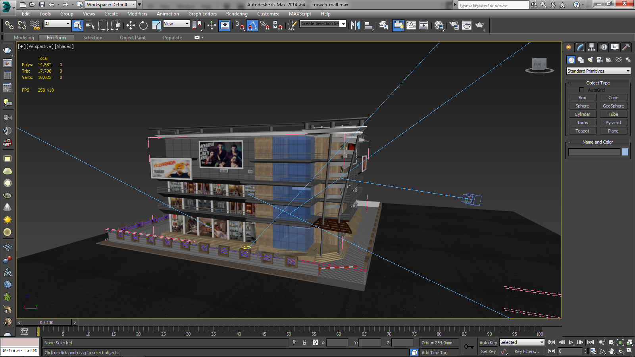
Task: Toggle Auto Key animation mode
Action: 488,342
